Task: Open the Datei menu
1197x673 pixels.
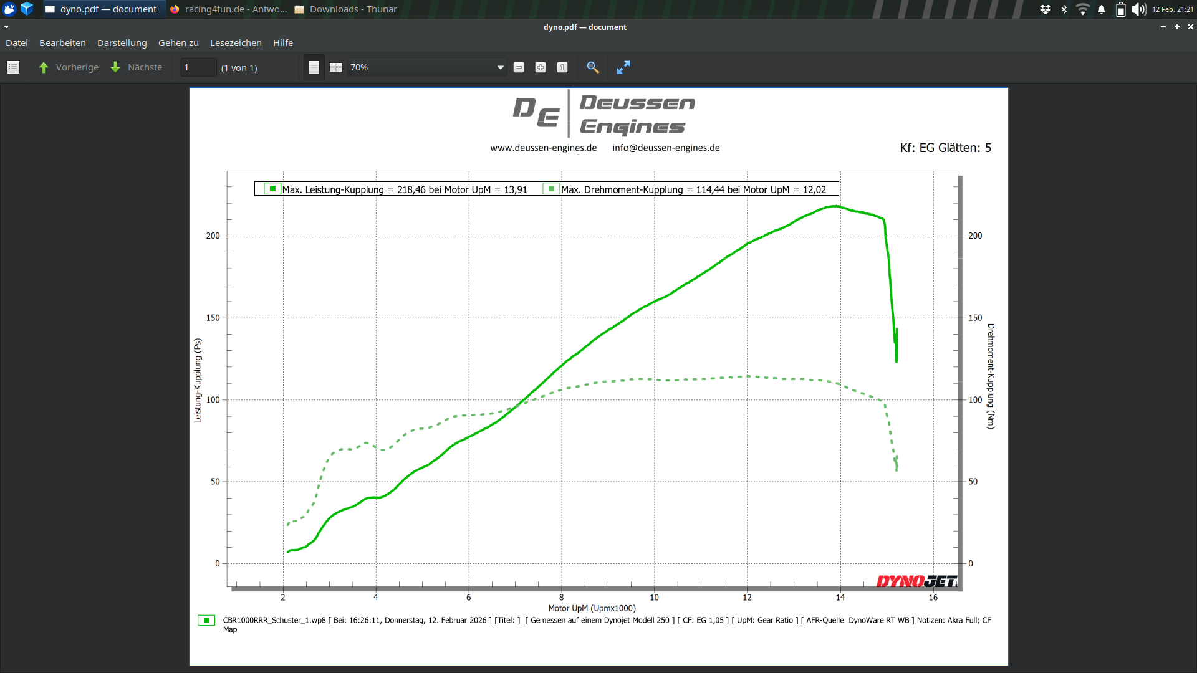Action: 17,43
